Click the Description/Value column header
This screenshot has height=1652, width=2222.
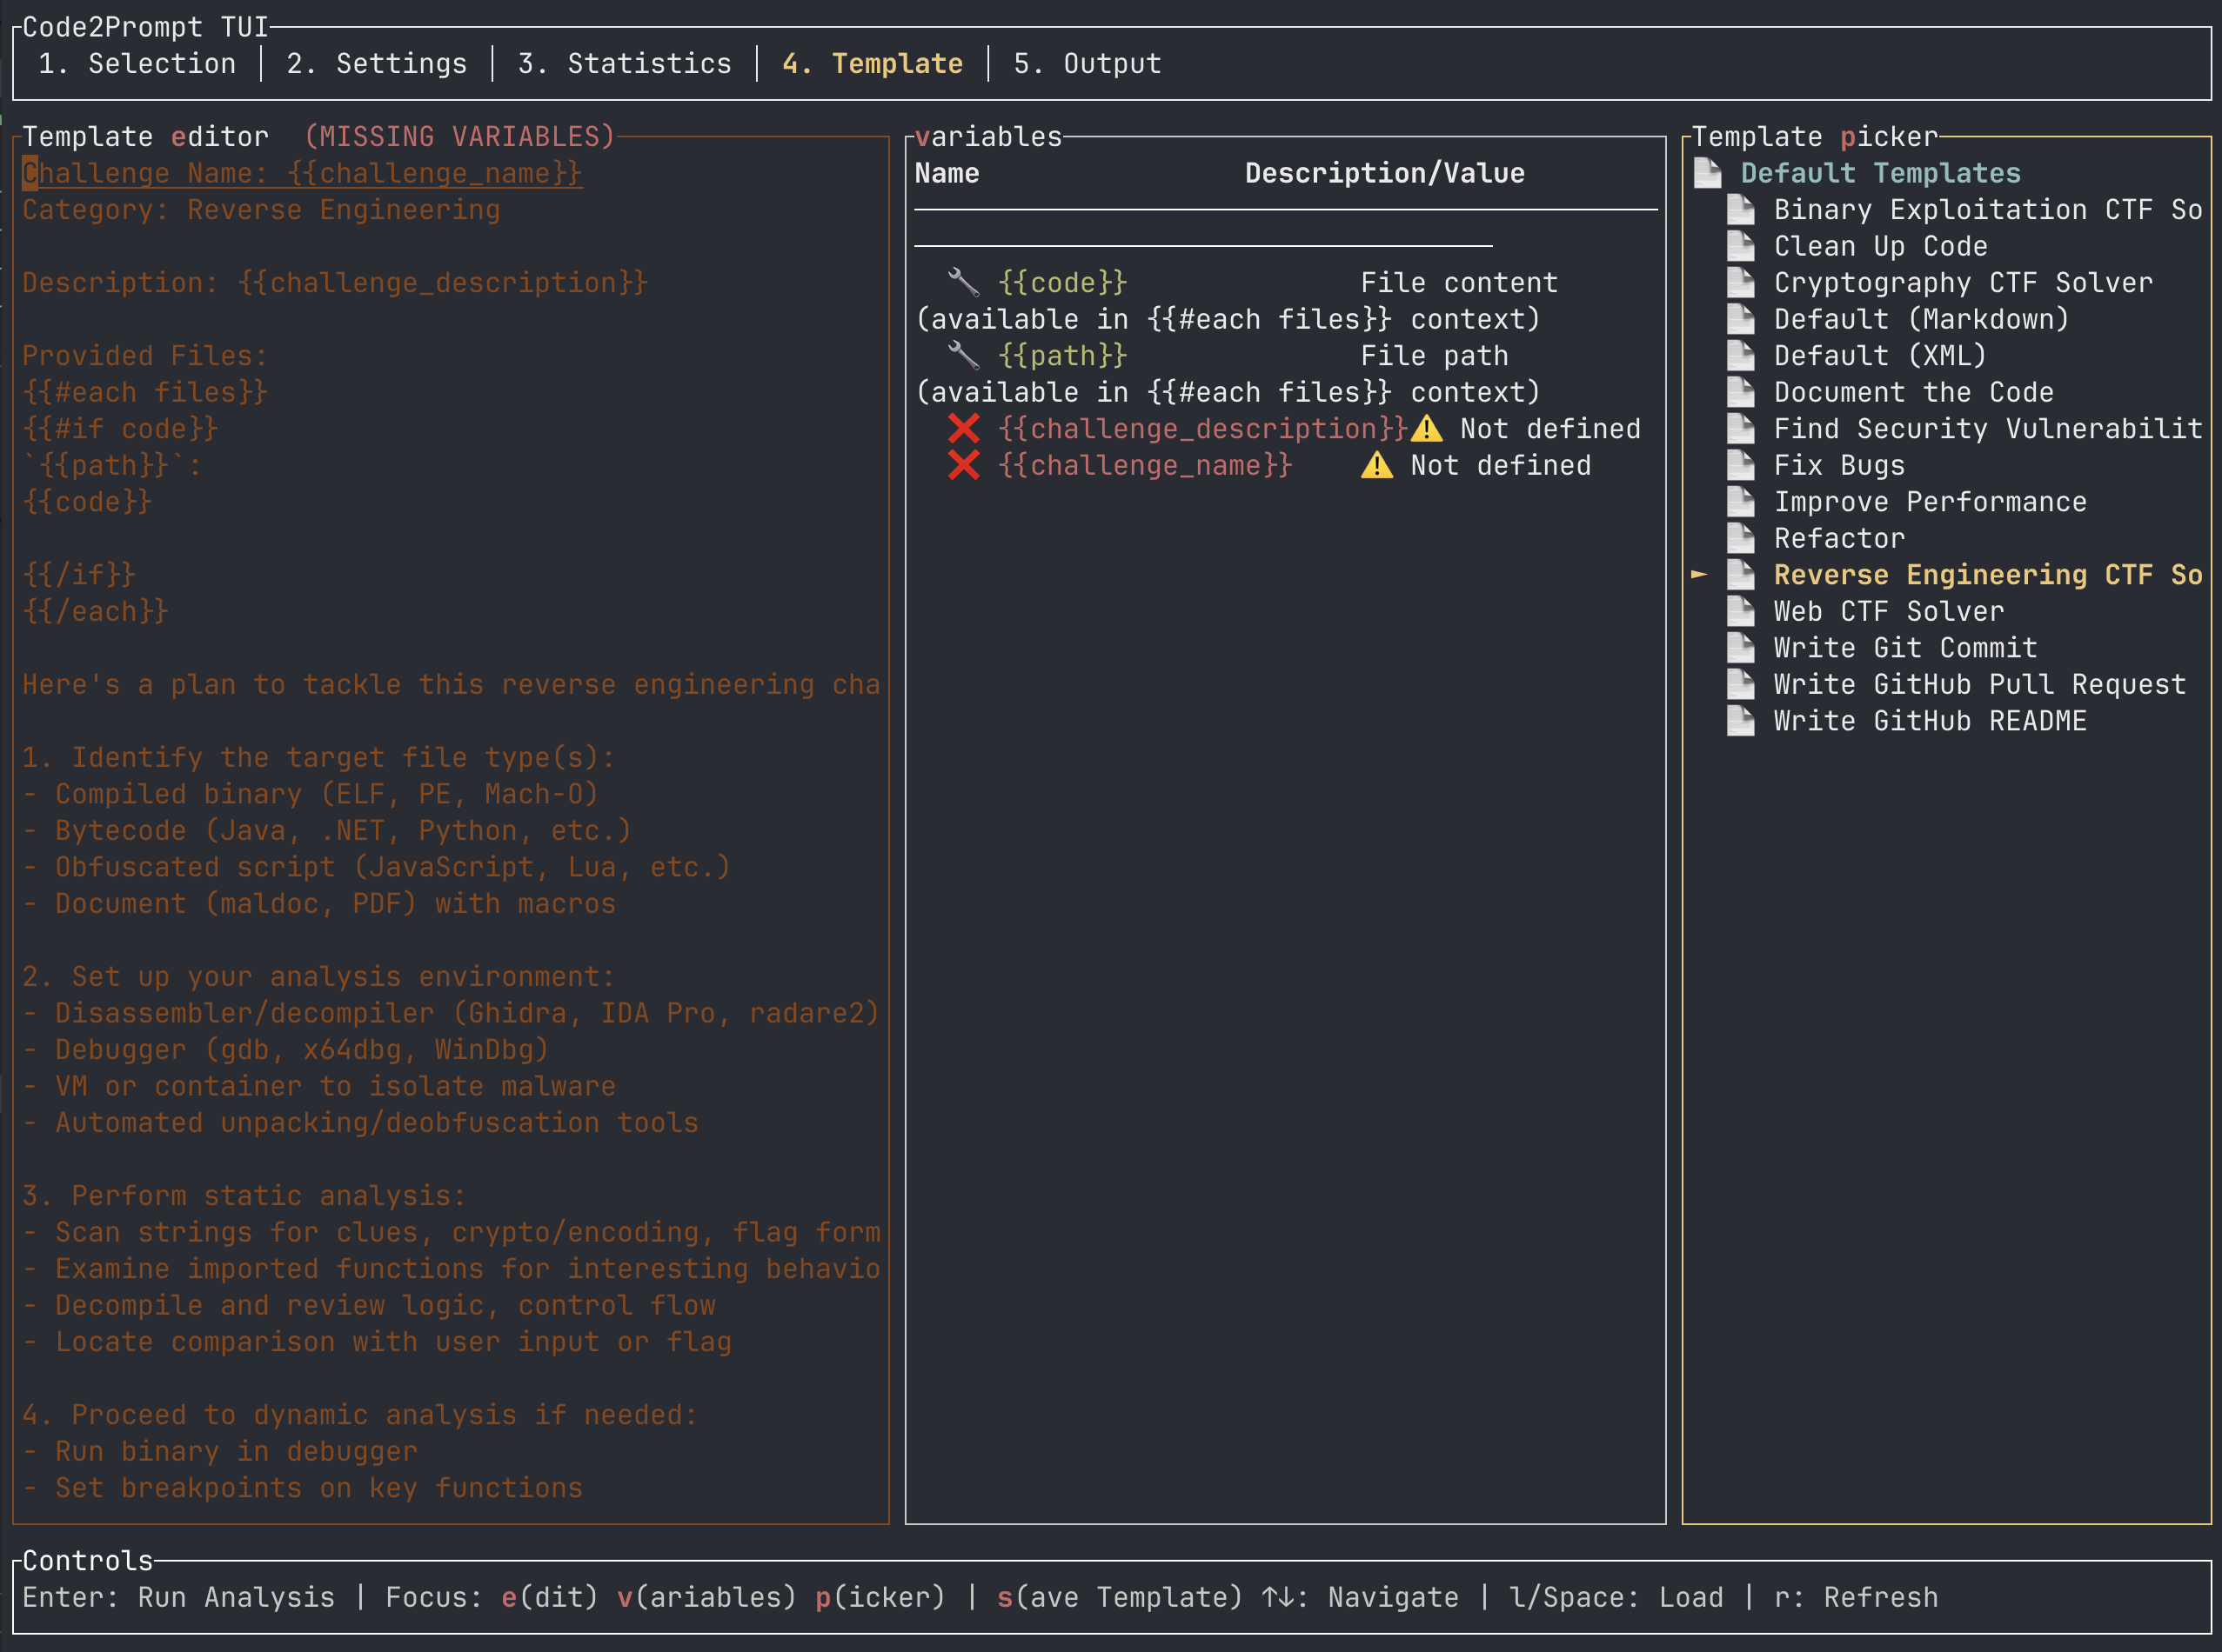tap(1385, 173)
